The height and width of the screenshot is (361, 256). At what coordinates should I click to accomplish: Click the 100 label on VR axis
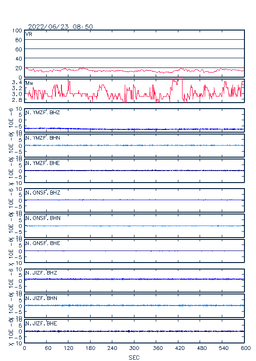pos(17,31)
